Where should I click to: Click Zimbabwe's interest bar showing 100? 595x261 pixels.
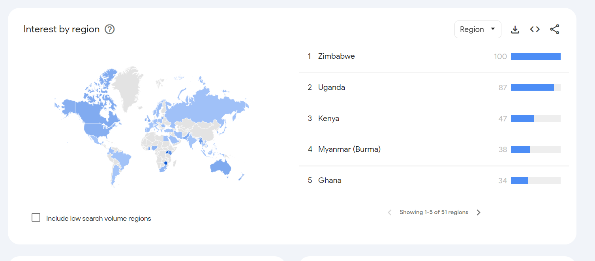point(536,56)
